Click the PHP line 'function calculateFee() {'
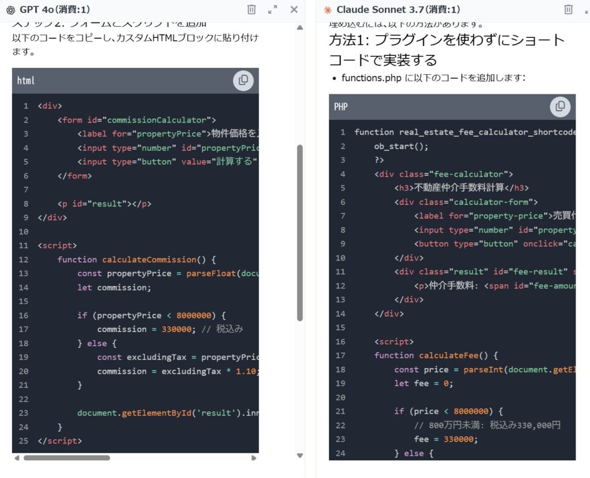Image resolution: width=590 pixels, height=478 pixels. pos(436,355)
